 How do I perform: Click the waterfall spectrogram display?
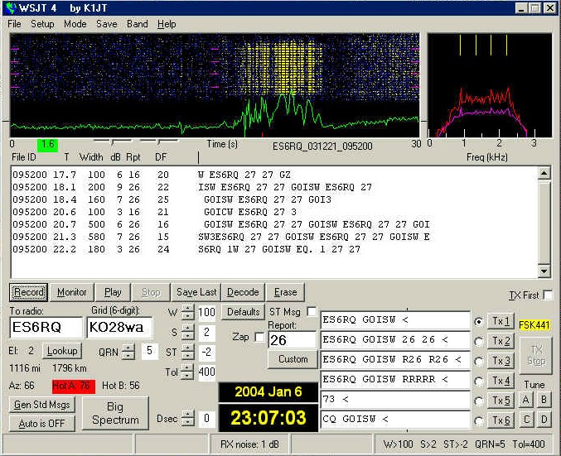pos(215,85)
